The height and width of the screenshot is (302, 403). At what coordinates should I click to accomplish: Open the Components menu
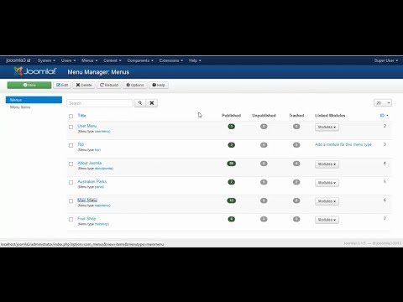click(140, 60)
